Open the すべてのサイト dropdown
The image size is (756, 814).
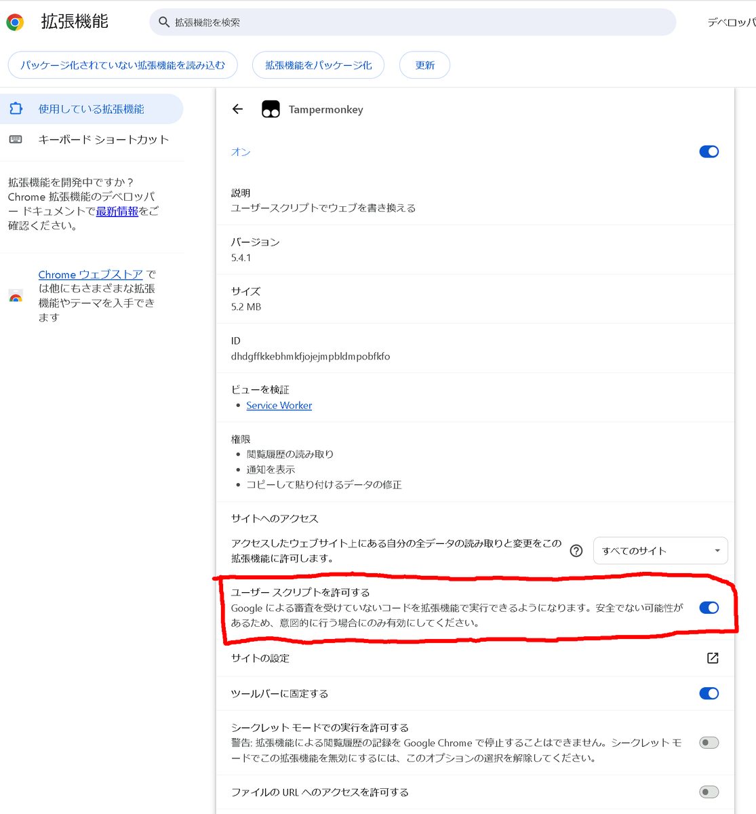660,550
